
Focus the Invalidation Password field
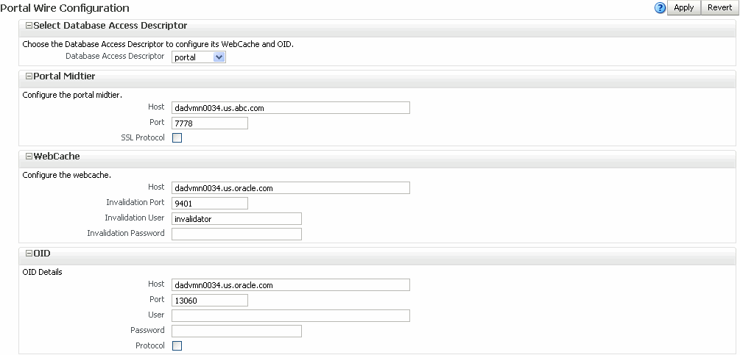236,234
